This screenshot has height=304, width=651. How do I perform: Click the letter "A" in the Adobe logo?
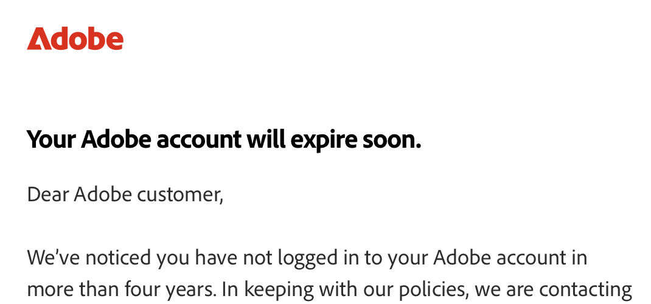(x=38, y=39)
